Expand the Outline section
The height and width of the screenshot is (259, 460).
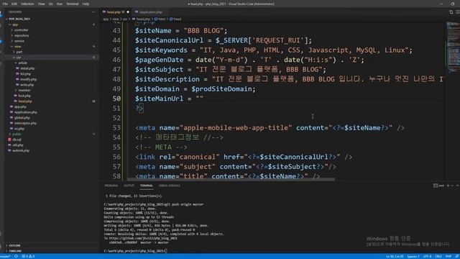(x=14, y=245)
